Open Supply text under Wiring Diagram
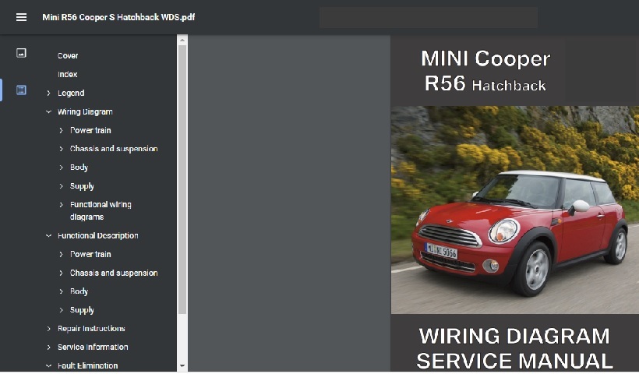The height and width of the screenshot is (374, 639). (x=82, y=186)
